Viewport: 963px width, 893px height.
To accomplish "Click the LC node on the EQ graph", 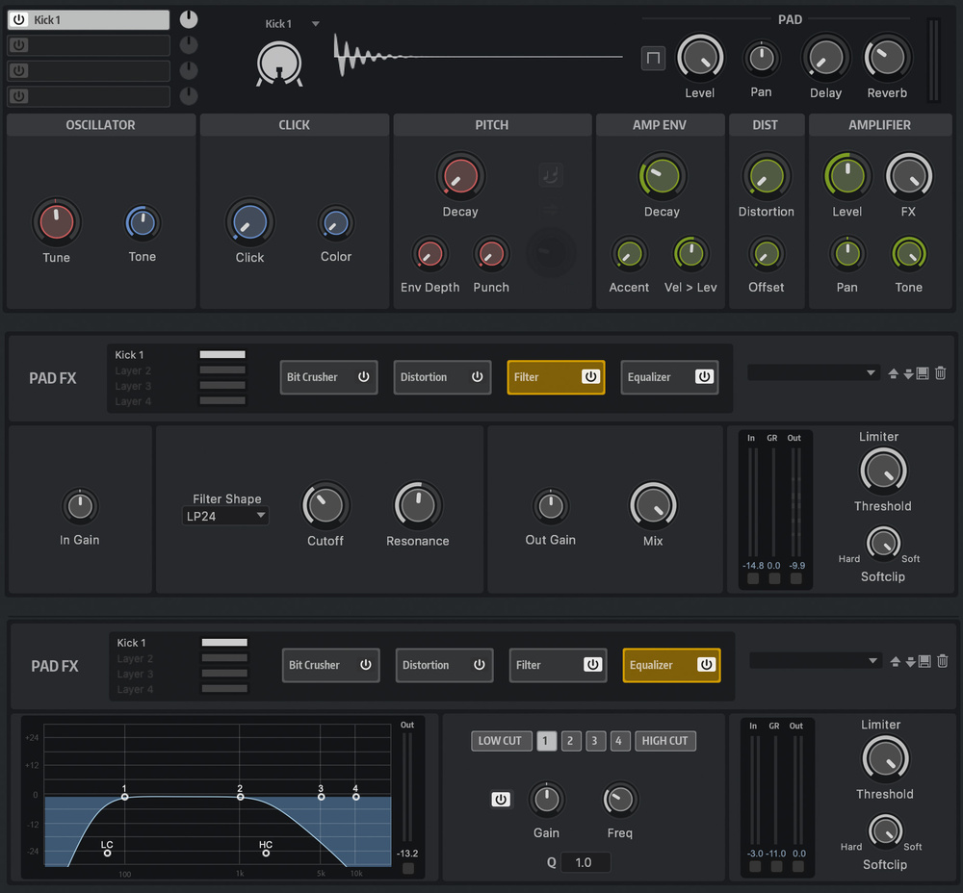I will coord(108,854).
